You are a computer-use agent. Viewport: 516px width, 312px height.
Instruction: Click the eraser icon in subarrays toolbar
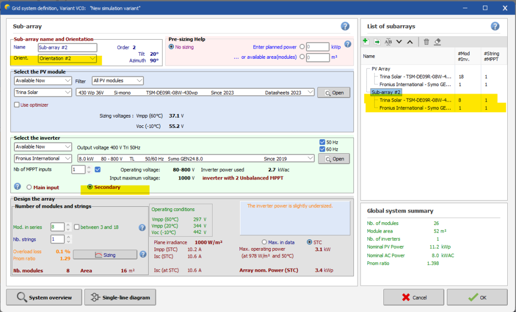click(x=438, y=42)
